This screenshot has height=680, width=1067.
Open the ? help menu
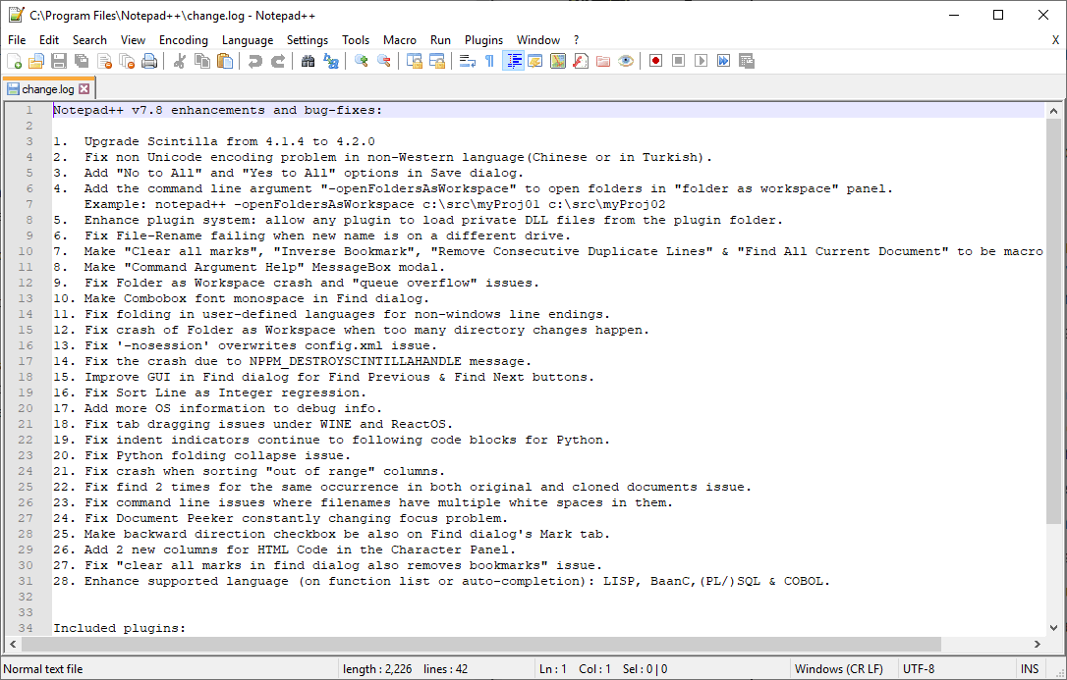tap(577, 40)
